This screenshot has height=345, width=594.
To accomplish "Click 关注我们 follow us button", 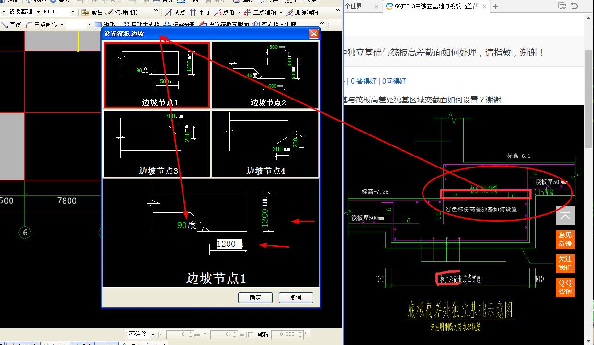I will click(565, 263).
